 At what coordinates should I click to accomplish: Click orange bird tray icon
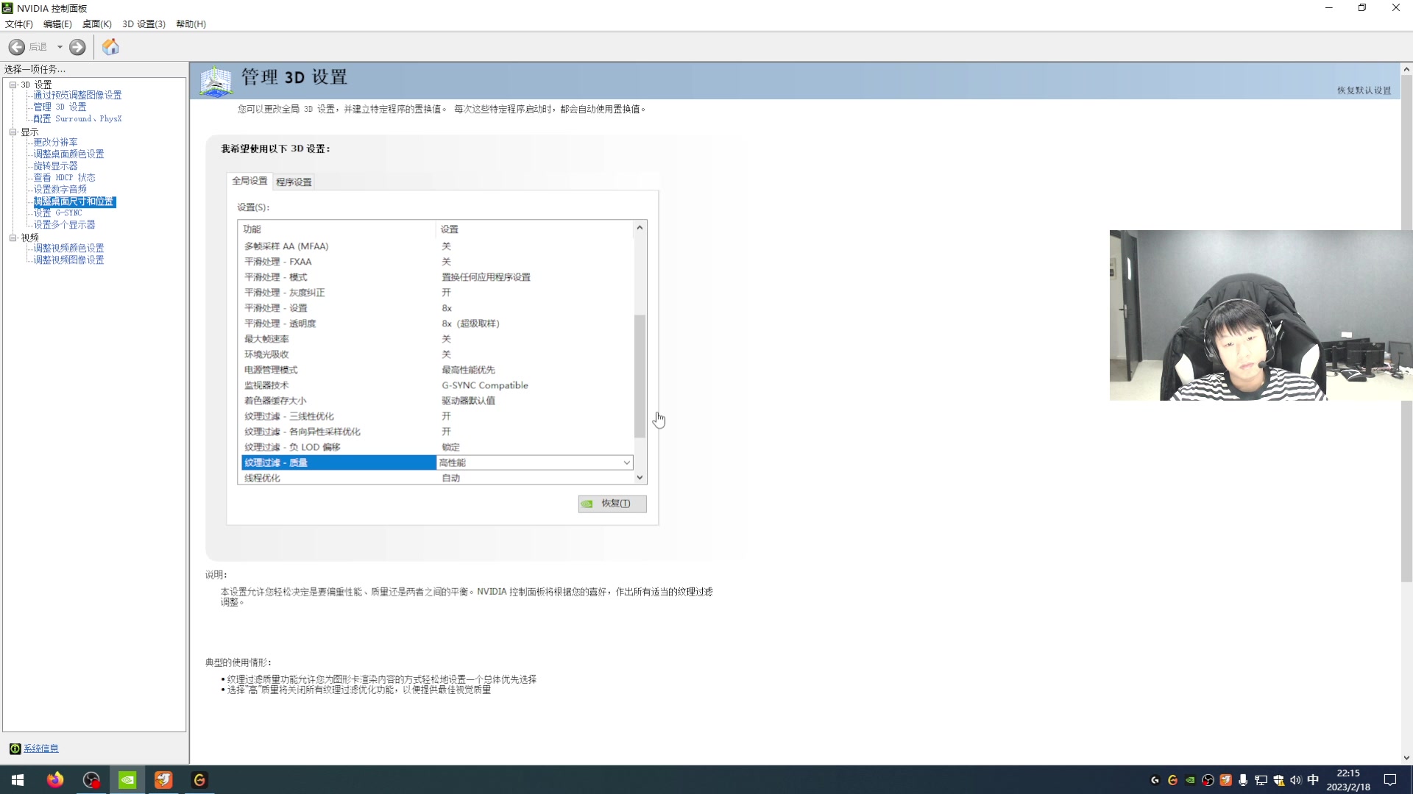coord(1225,780)
